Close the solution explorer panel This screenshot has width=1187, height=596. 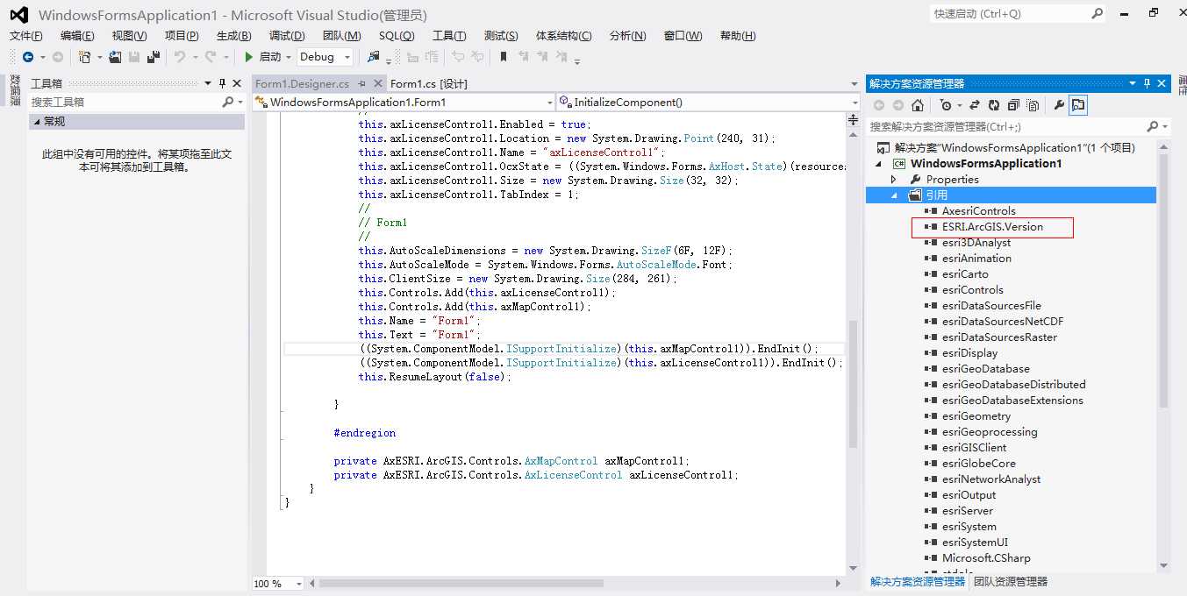tap(1162, 83)
